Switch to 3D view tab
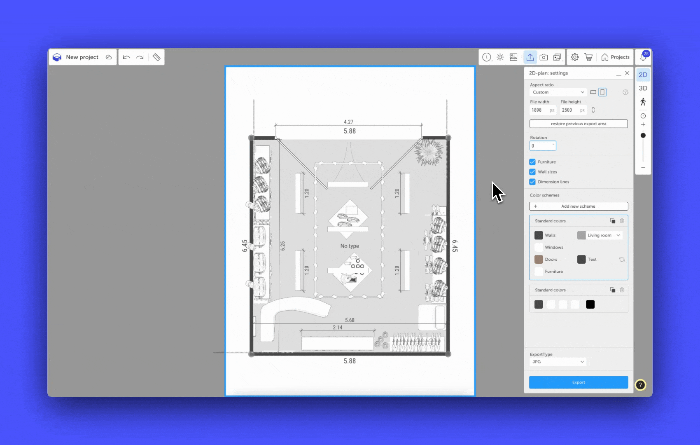Viewport: 700px width, 445px height. pos(643,88)
